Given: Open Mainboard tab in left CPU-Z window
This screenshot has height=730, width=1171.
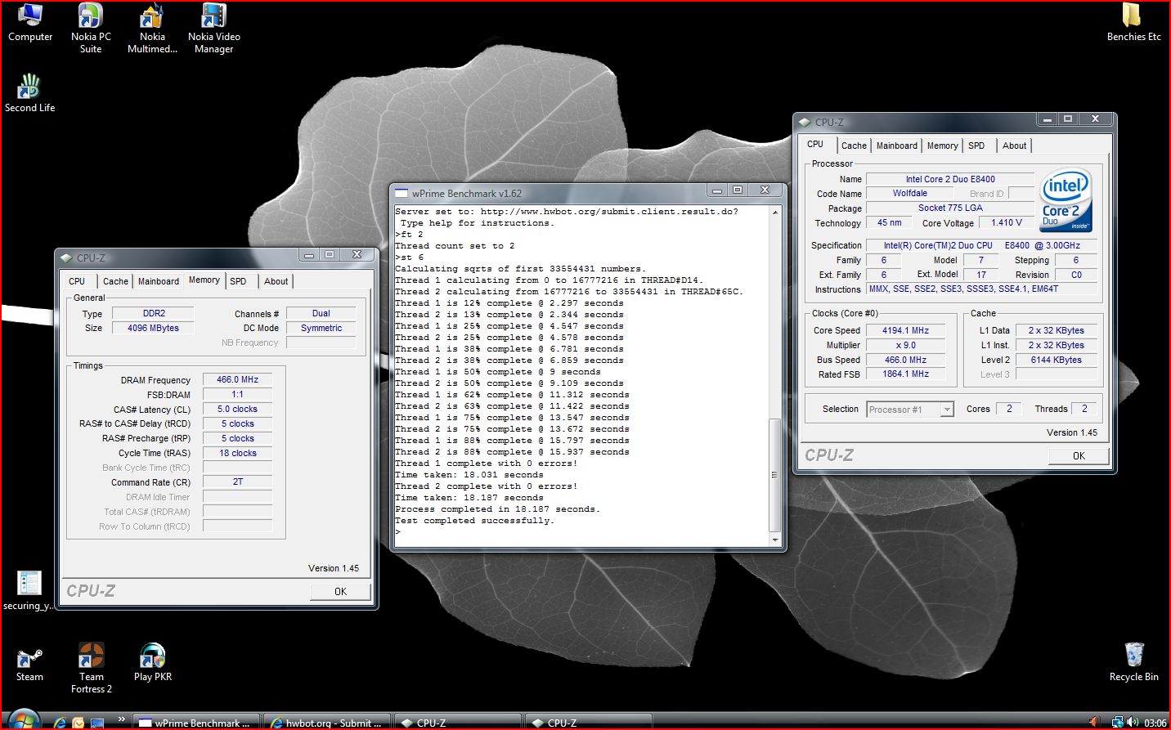Looking at the screenshot, I should (158, 281).
